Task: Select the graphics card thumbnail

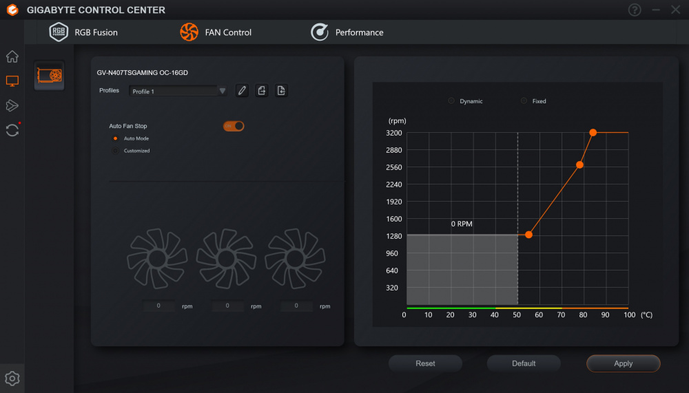Action: (49, 75)
